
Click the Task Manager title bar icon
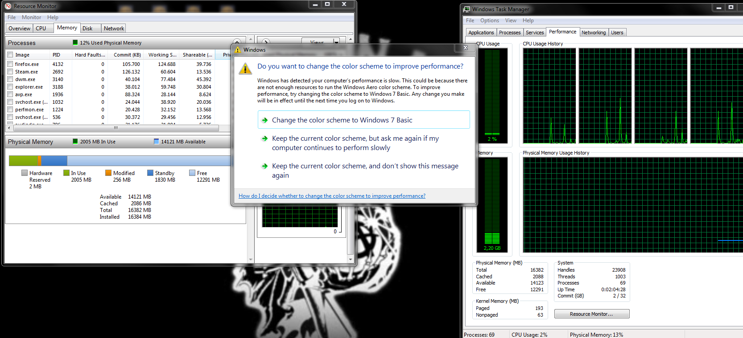(x=466, y=9)
